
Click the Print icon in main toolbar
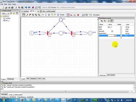coord(12,7)
